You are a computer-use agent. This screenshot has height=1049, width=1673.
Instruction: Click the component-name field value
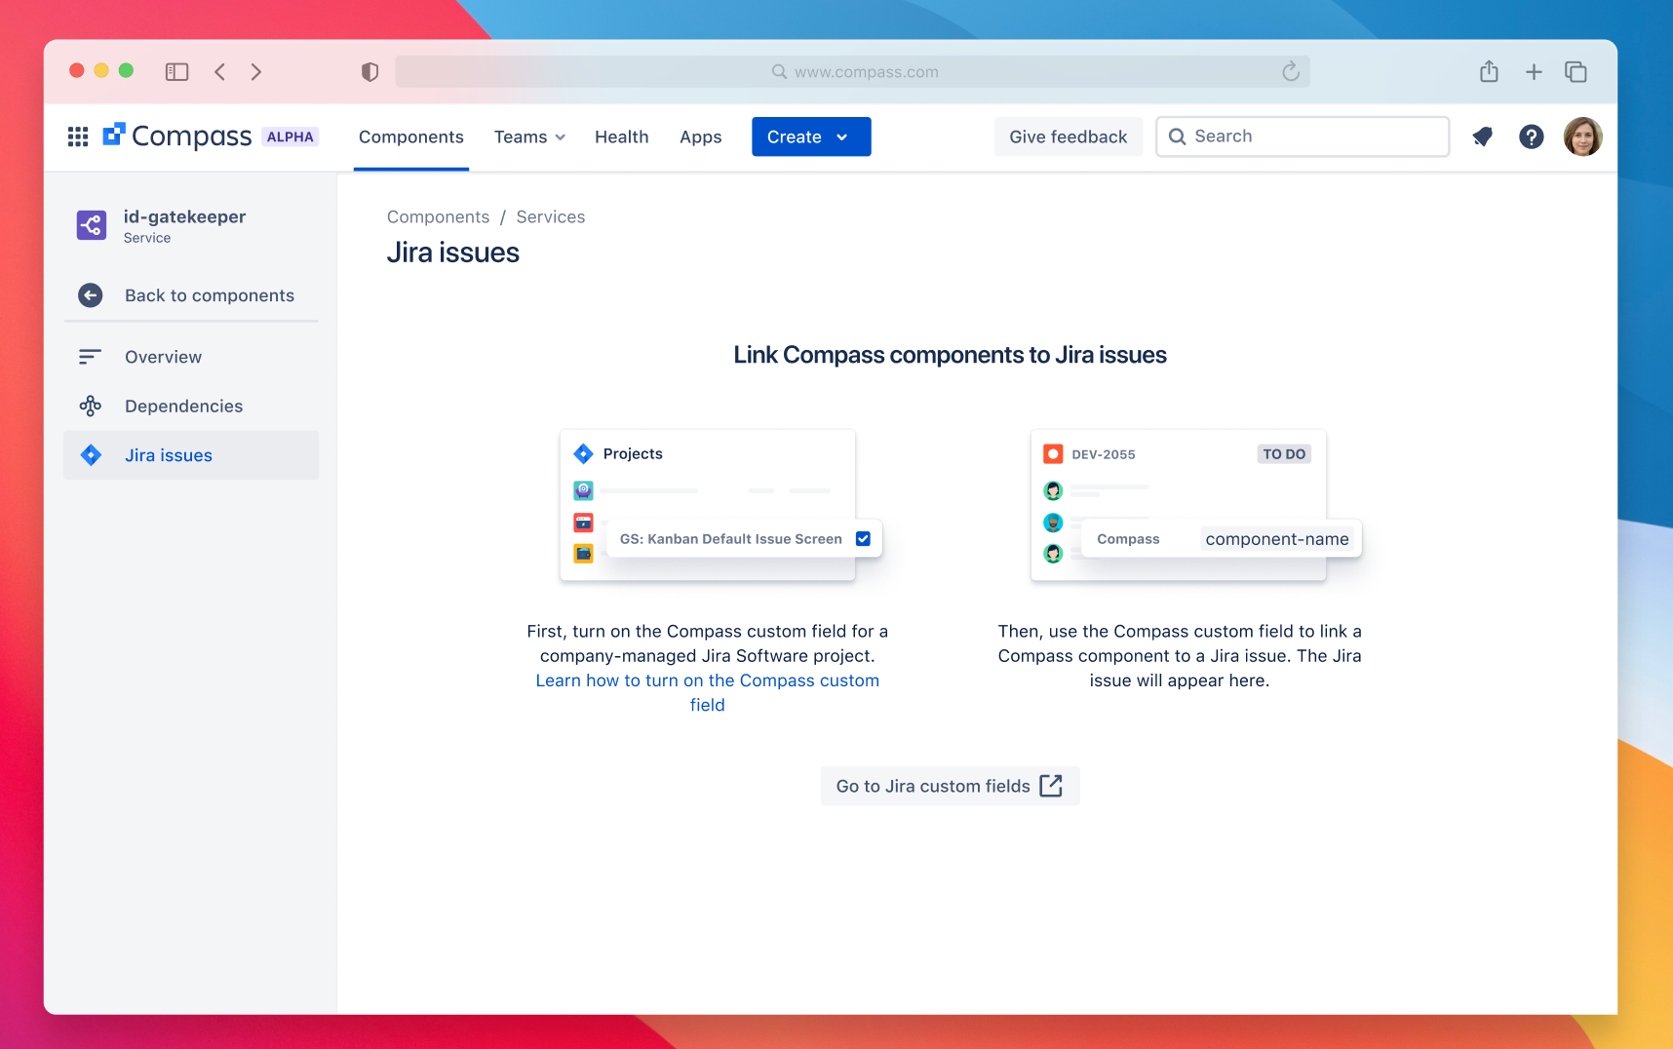pos(1277,539)
